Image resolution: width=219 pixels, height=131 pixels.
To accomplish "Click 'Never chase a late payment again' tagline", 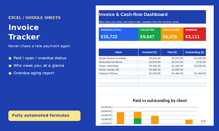I will pos(39,46).
